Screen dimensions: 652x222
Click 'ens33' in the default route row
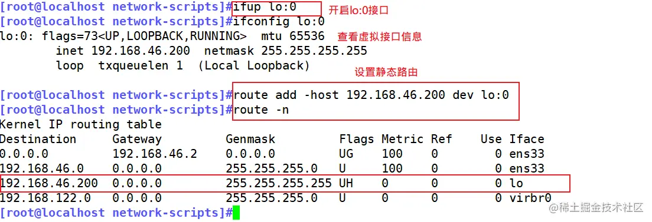click(x=526, y=154)
